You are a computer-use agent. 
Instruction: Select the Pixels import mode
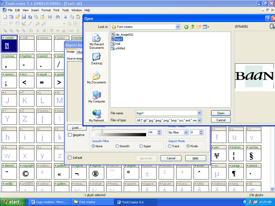(188, 146)
